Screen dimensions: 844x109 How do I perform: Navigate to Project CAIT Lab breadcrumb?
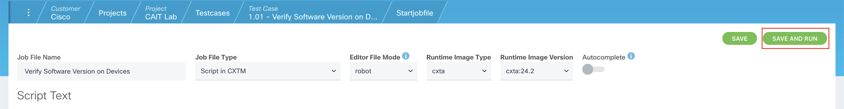[161, 13]
